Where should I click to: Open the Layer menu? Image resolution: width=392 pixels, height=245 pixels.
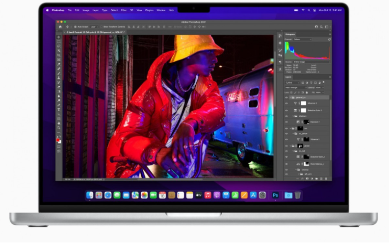pos(96,10)
